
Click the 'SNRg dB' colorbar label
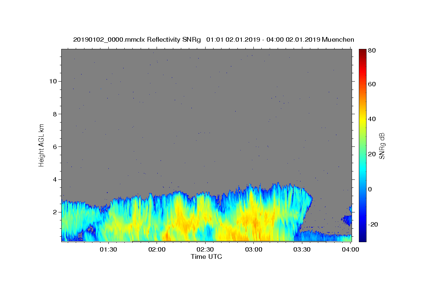(382, 146)
